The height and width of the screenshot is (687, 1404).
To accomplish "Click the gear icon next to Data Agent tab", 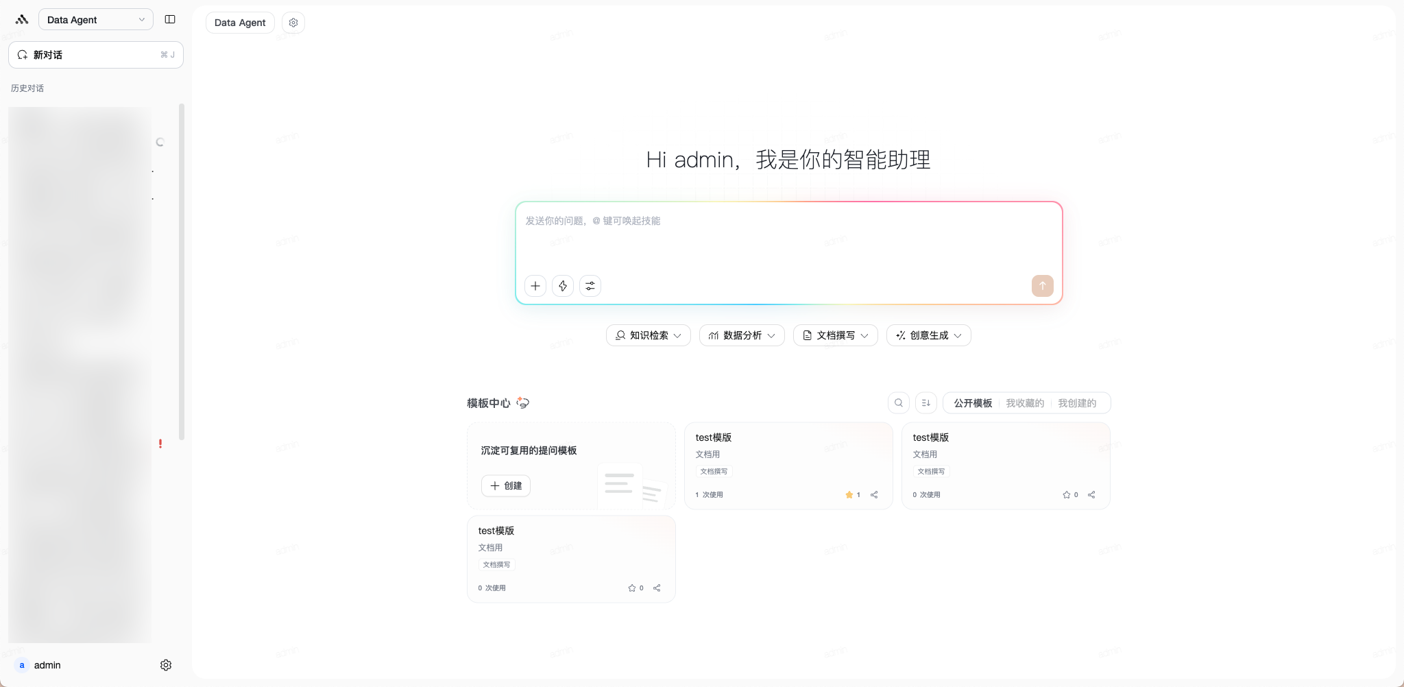I will (x=293, y=23).
